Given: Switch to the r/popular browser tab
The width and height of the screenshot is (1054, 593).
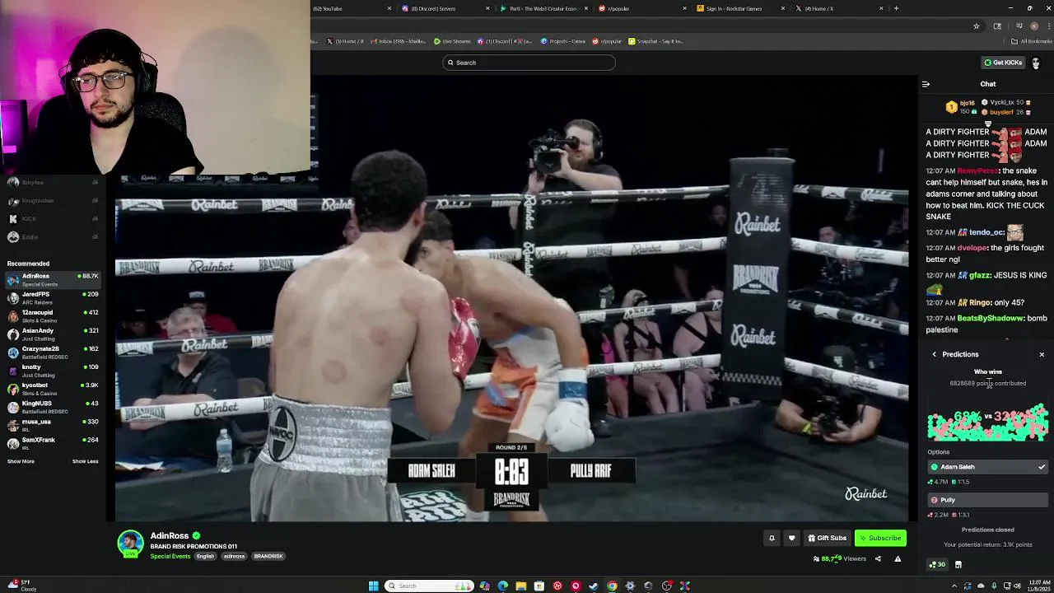Looking at the screenshot, I should pyautogui.click(x=642, y=8).
